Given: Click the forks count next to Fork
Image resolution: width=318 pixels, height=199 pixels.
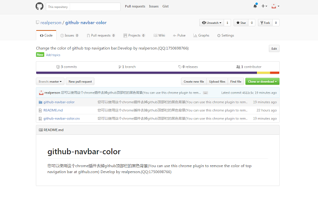Looking at the screenshot, I should pyautogui.click(x=276, y=23).
